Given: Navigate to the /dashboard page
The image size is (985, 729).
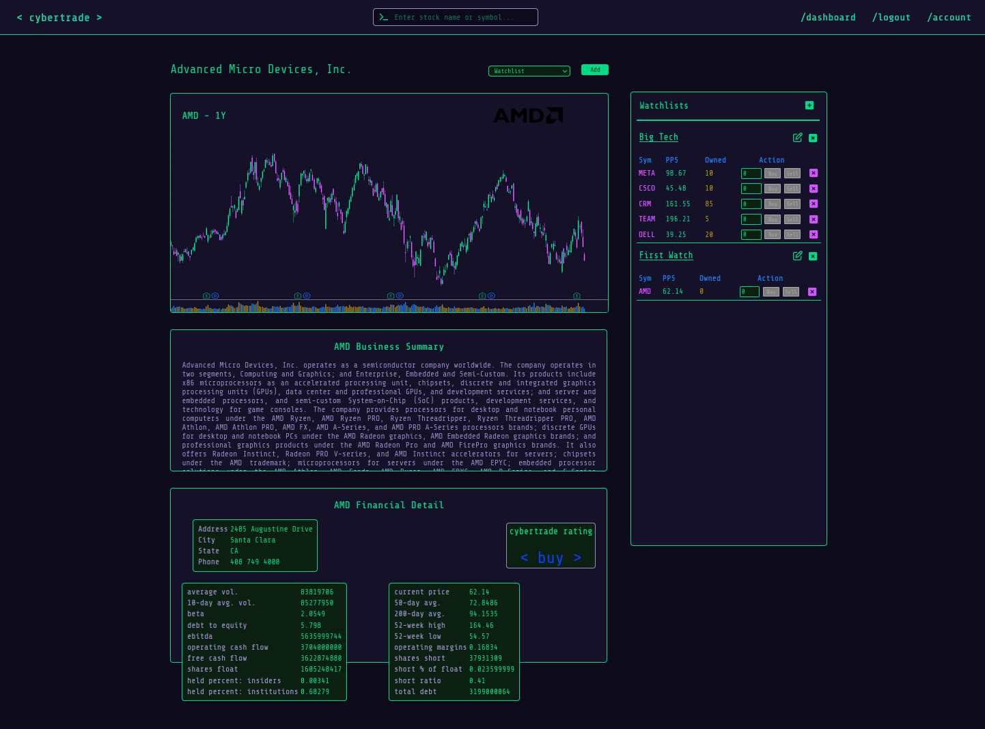Looking at the screenshot, I should tap(828, 17).
